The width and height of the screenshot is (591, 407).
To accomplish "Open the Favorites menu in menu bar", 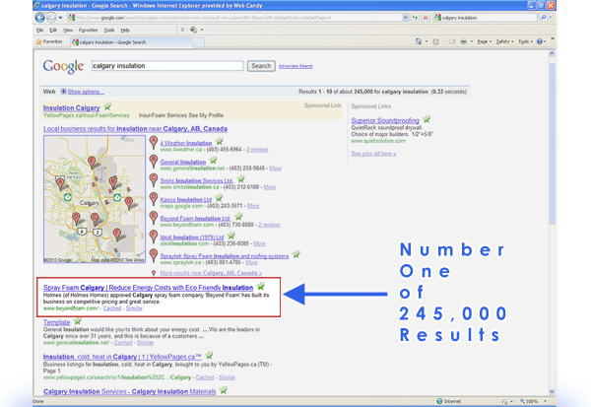I will coord(88,30).
